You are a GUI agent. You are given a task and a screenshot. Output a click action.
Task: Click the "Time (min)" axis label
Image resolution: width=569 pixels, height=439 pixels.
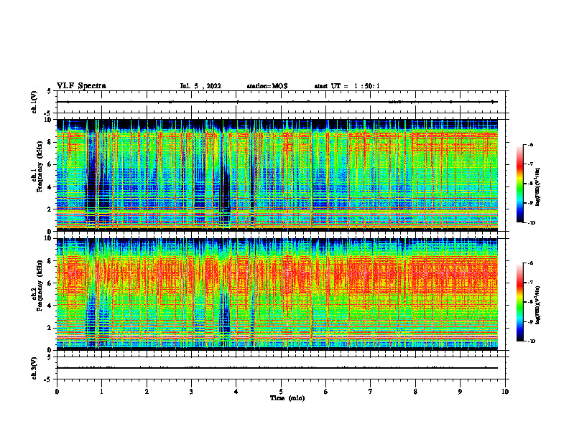pyautogui.click(x=287, y=398)
